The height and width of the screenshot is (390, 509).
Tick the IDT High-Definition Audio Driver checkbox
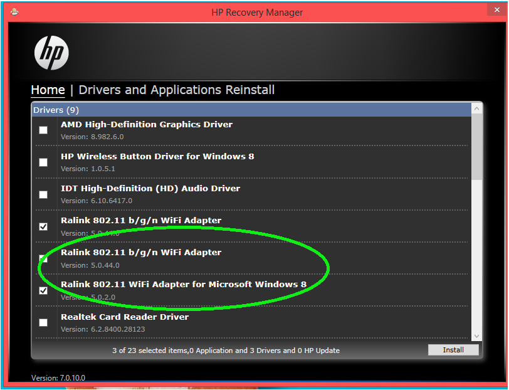(x=43, y=194)
